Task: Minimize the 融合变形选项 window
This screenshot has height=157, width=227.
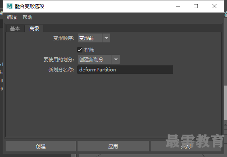Action: pos(178,6)
